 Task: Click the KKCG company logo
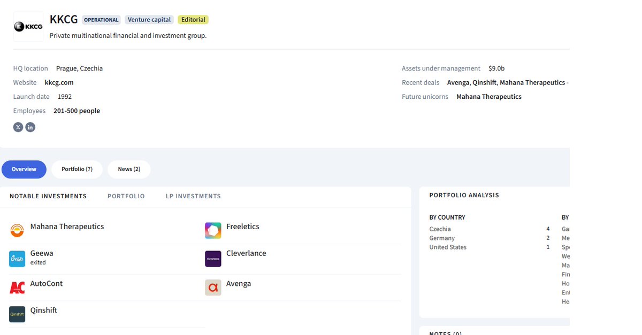pyautogui.click(x=28, y=27)
